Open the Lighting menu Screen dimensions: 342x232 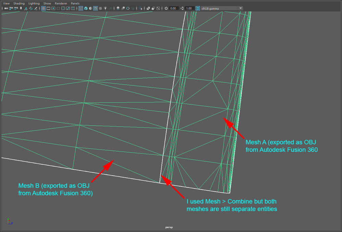(x=34, y=3)
